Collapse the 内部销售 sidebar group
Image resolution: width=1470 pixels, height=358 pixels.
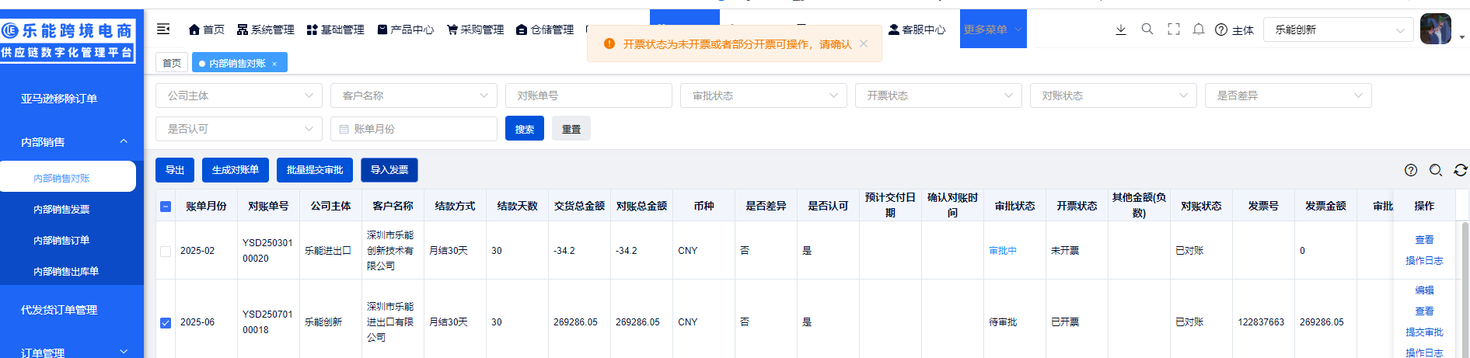pos(72,142)
